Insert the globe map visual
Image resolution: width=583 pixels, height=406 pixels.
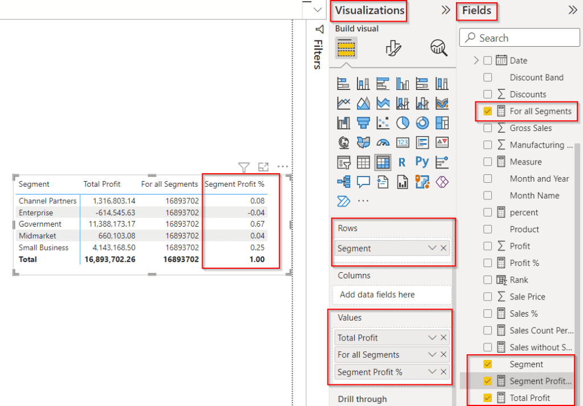pos(343,142)
